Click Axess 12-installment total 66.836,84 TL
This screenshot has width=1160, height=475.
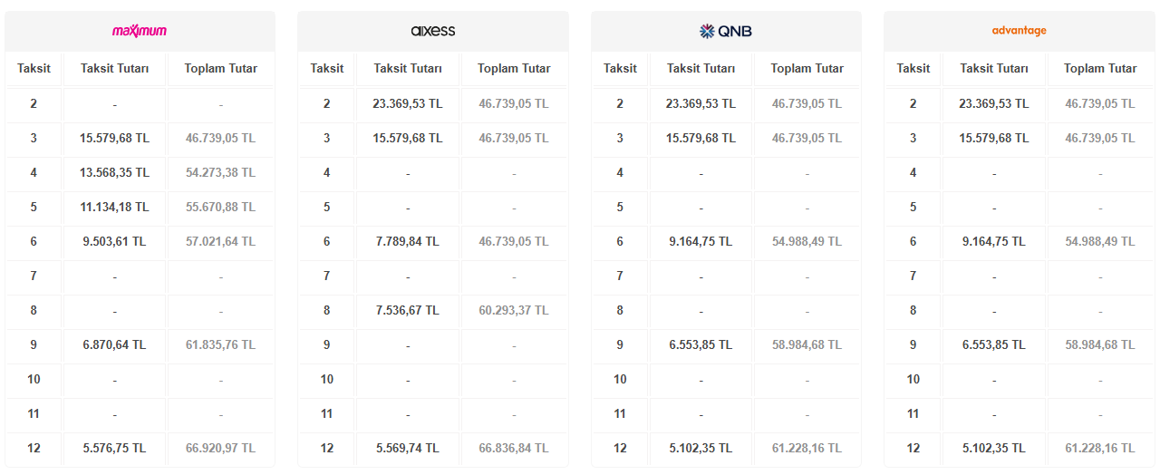[514, 448]
